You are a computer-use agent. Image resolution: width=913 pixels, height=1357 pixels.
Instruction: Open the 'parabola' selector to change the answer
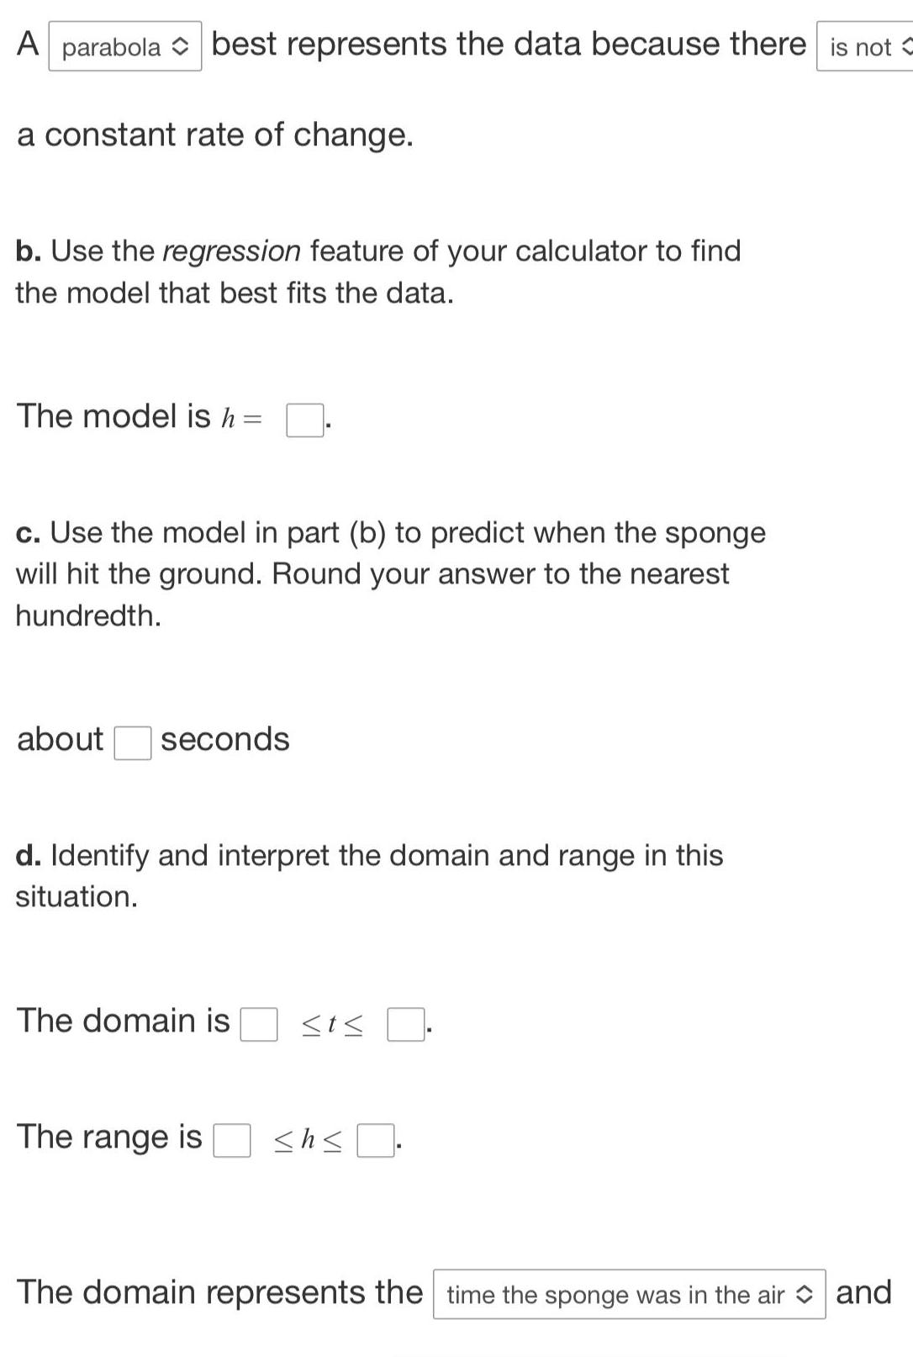124,47
